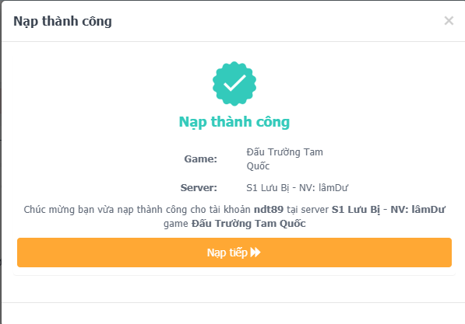465x324 pixels.
Task: Click the white checkmark inside the badge
Action: [x=234, y=82]
